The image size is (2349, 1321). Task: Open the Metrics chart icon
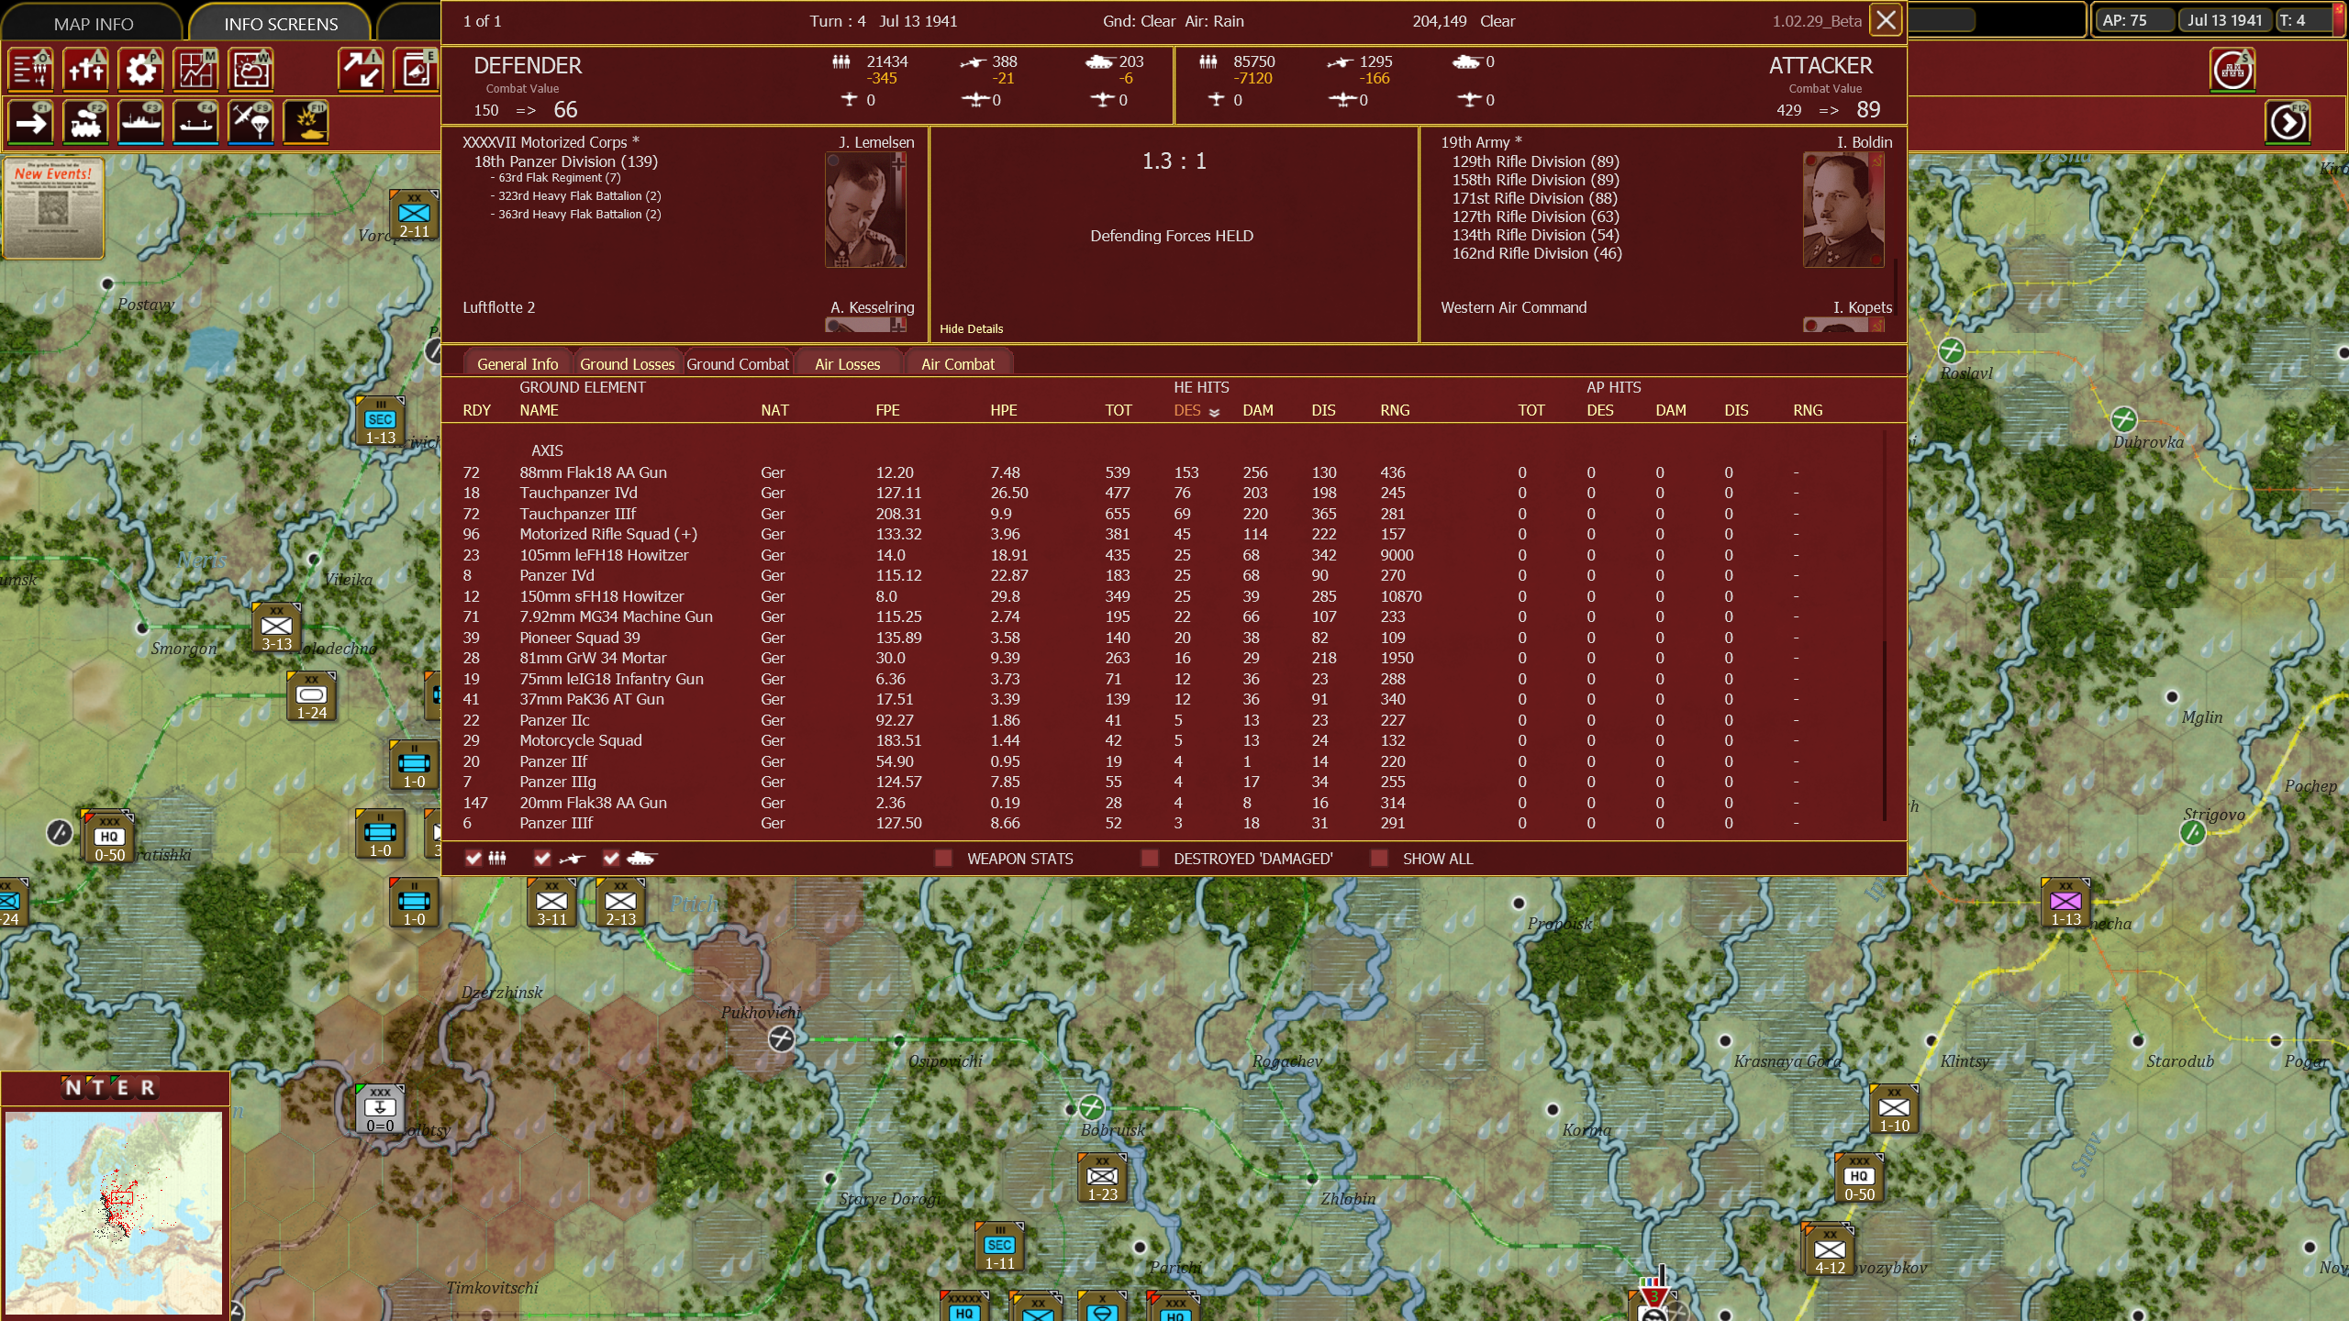tap(196, 70)
